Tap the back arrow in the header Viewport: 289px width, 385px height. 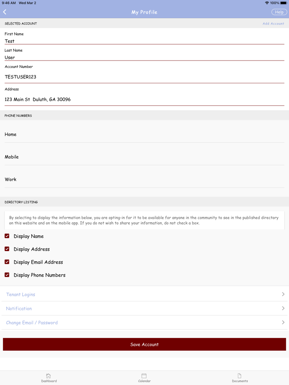pyautogui.click(x=5, y=12)
